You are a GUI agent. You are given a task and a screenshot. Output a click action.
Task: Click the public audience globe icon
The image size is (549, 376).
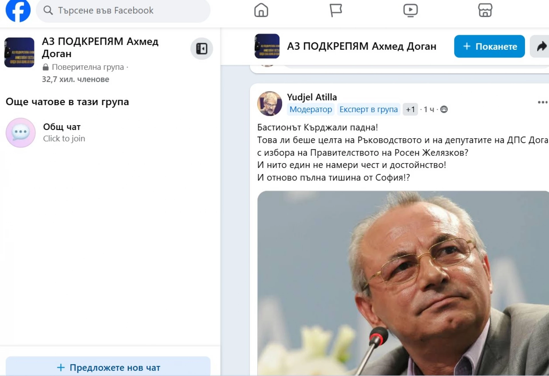point(444,109)
